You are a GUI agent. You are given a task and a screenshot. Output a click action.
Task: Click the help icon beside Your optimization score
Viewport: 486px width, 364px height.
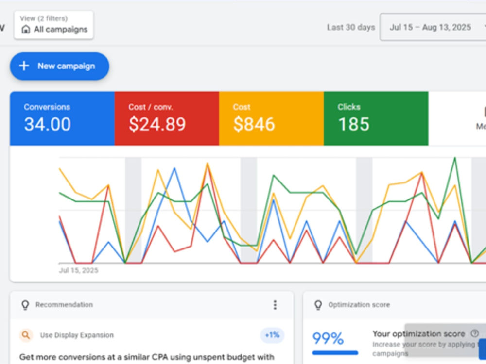[x=474, y=333]
